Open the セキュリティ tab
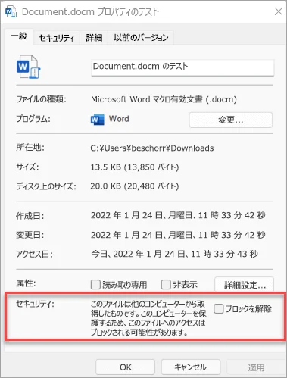This screenshot has width=287, height=378. [57, 38]
